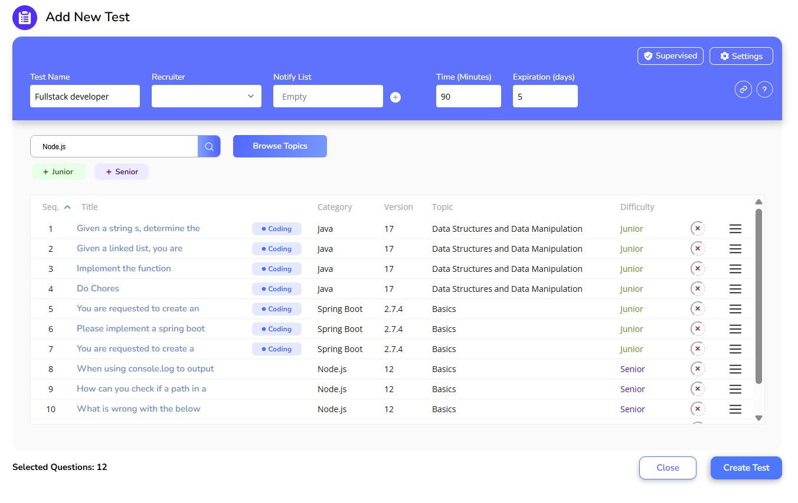This screenshot has width=798, height=503.
Task: Sort by Seq. column arrow
Action: click(67, 207)
